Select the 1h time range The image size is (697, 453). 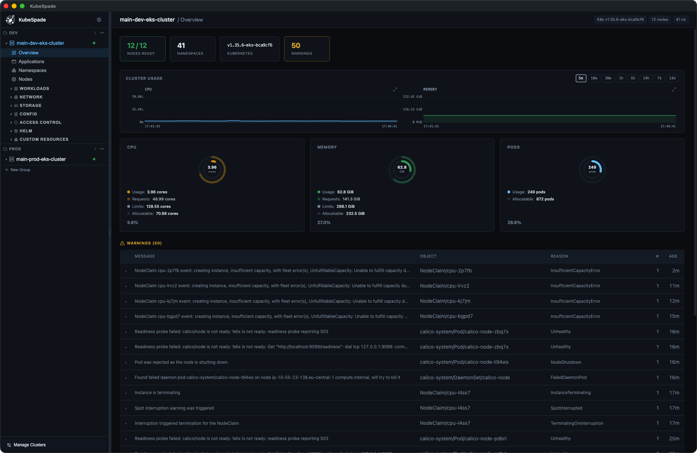click(x=621, y=78)
